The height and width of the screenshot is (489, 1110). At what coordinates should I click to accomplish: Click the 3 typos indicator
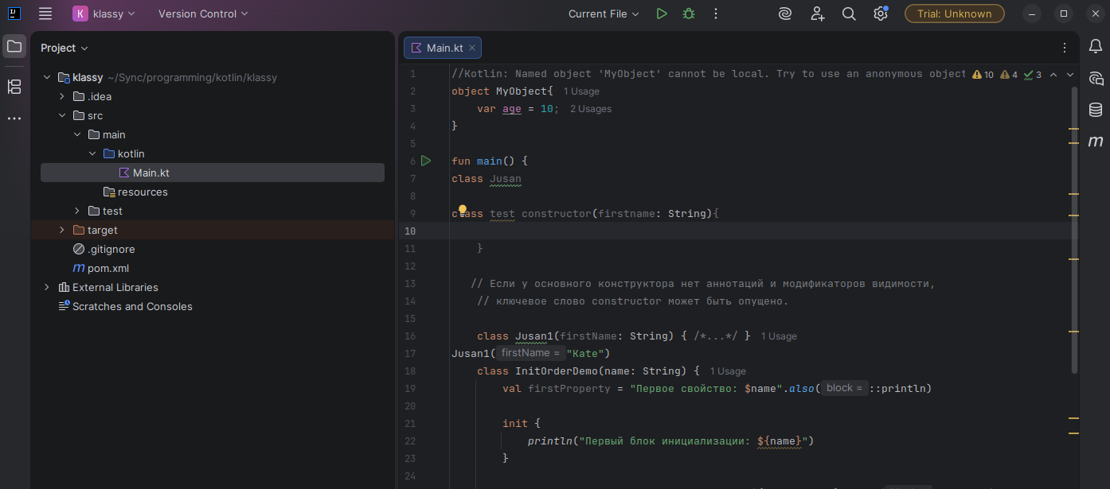click(1033, 75)
